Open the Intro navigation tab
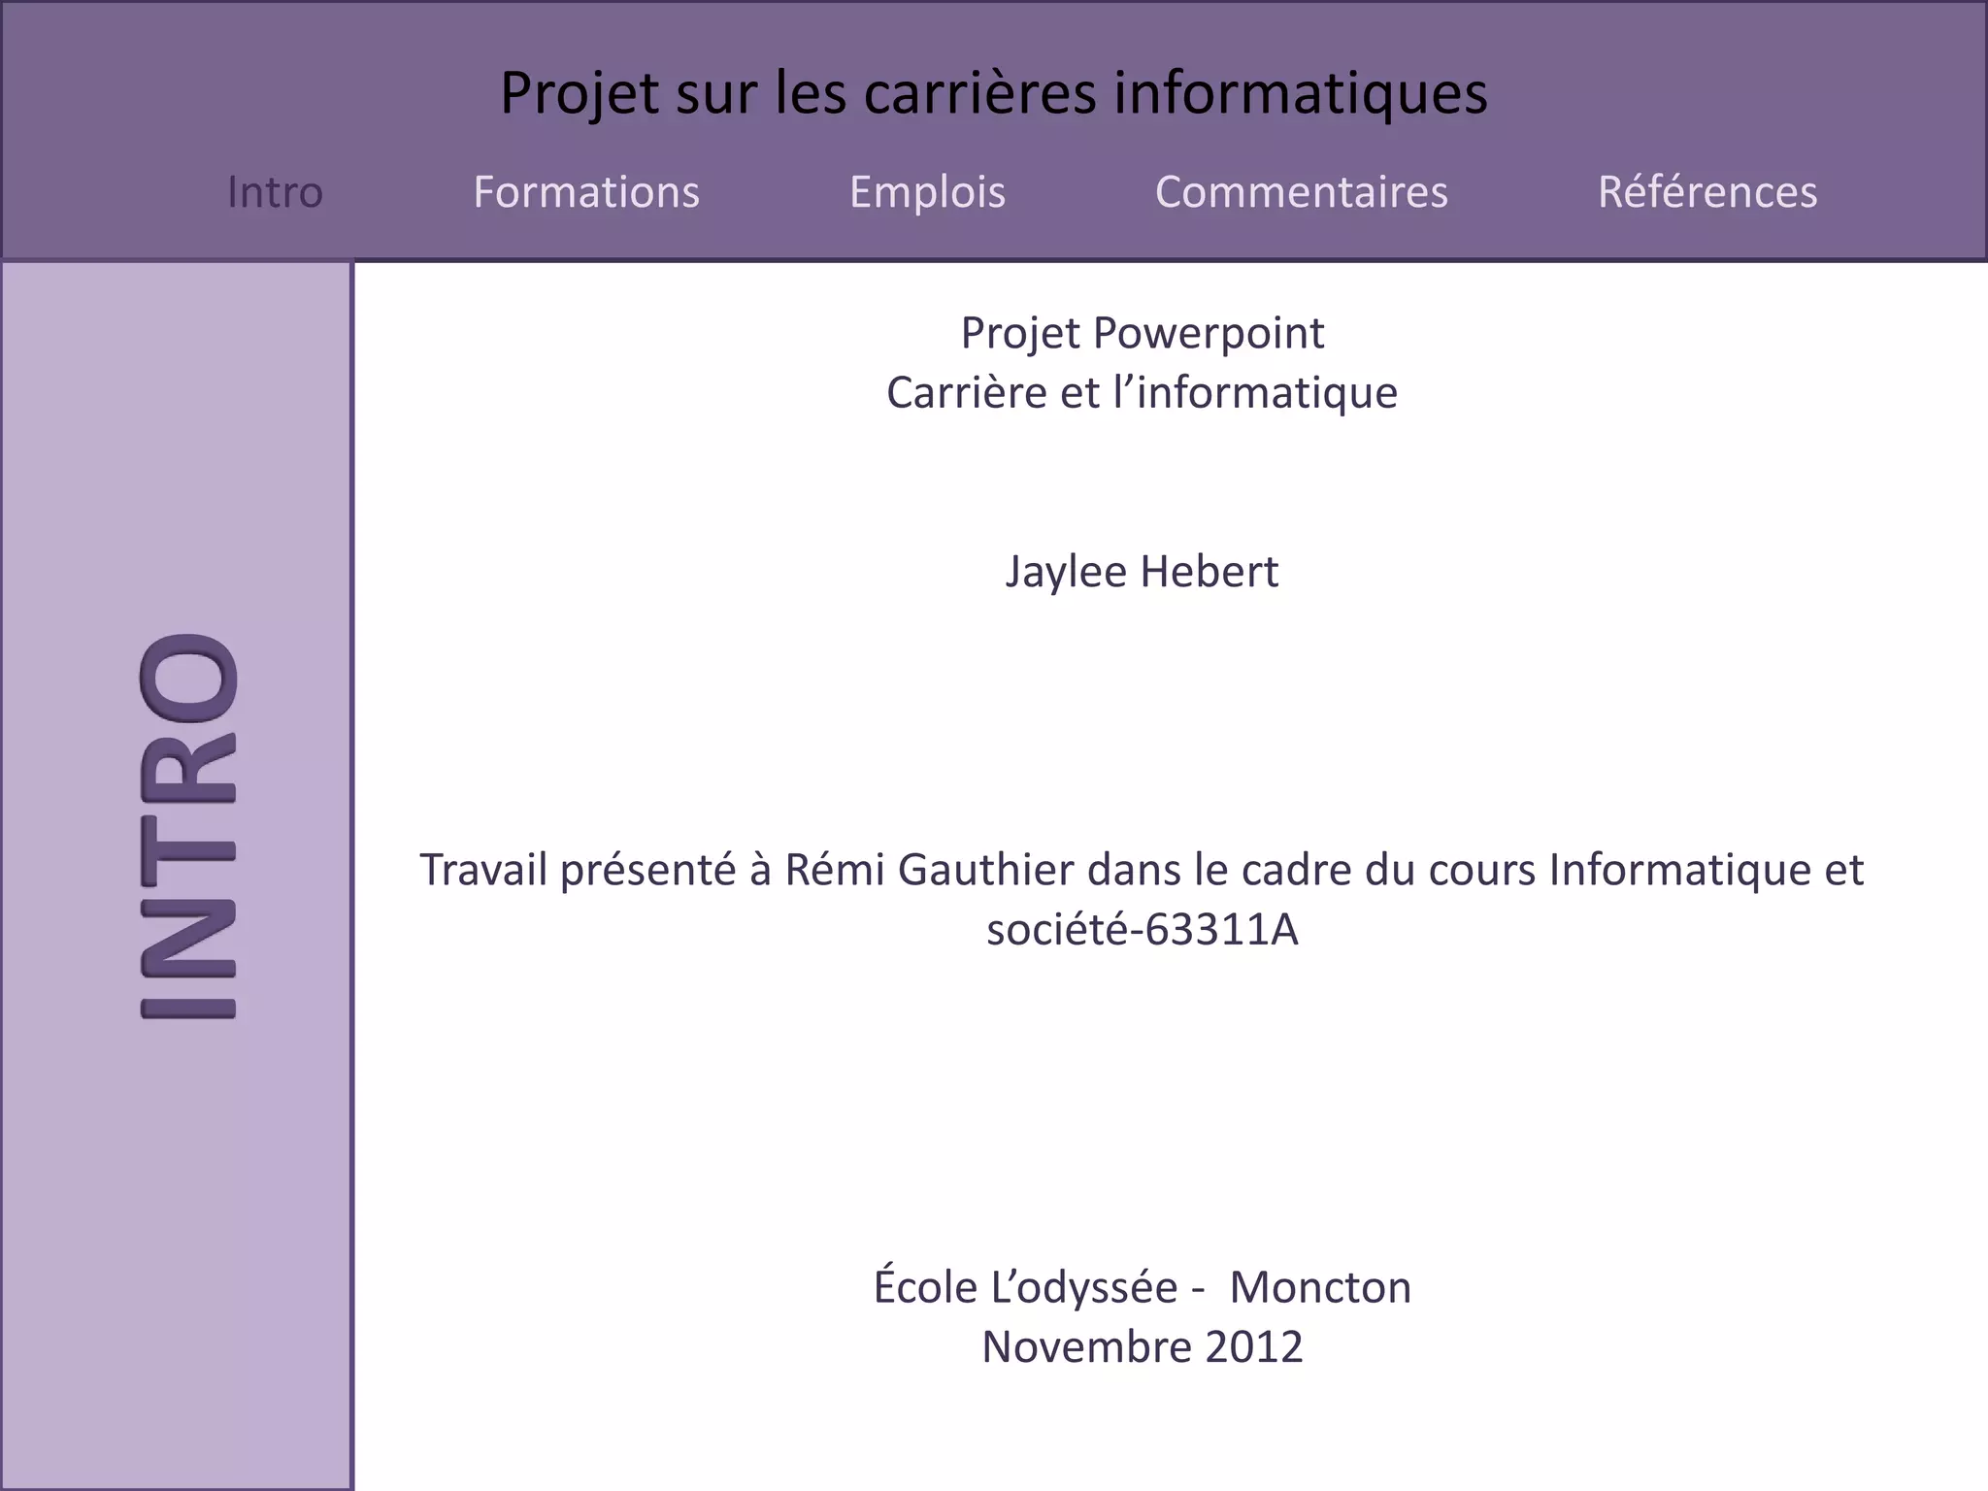Viewport: 1988px width, 1491px height. pos(275,192)
